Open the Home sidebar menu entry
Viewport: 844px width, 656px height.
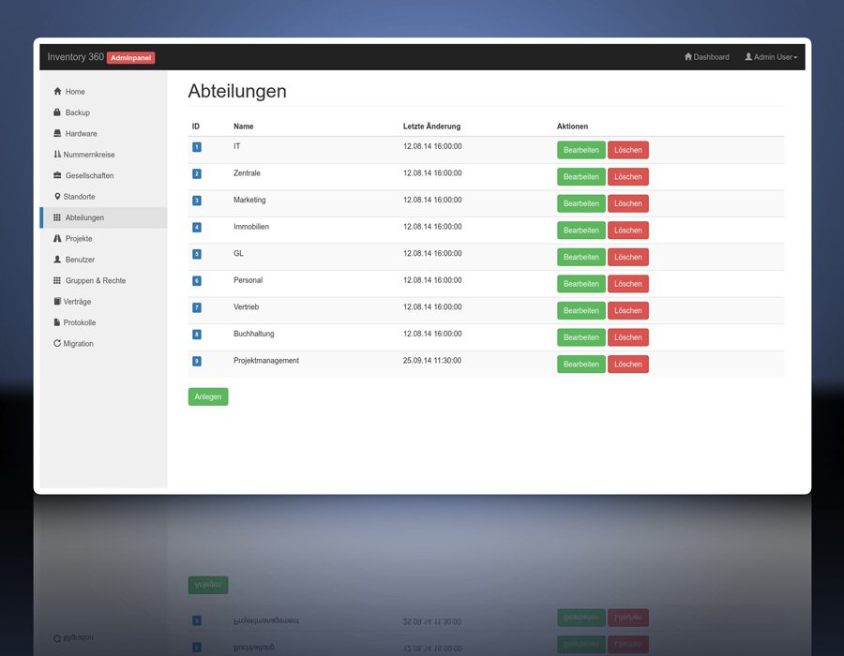pos(103,92)
